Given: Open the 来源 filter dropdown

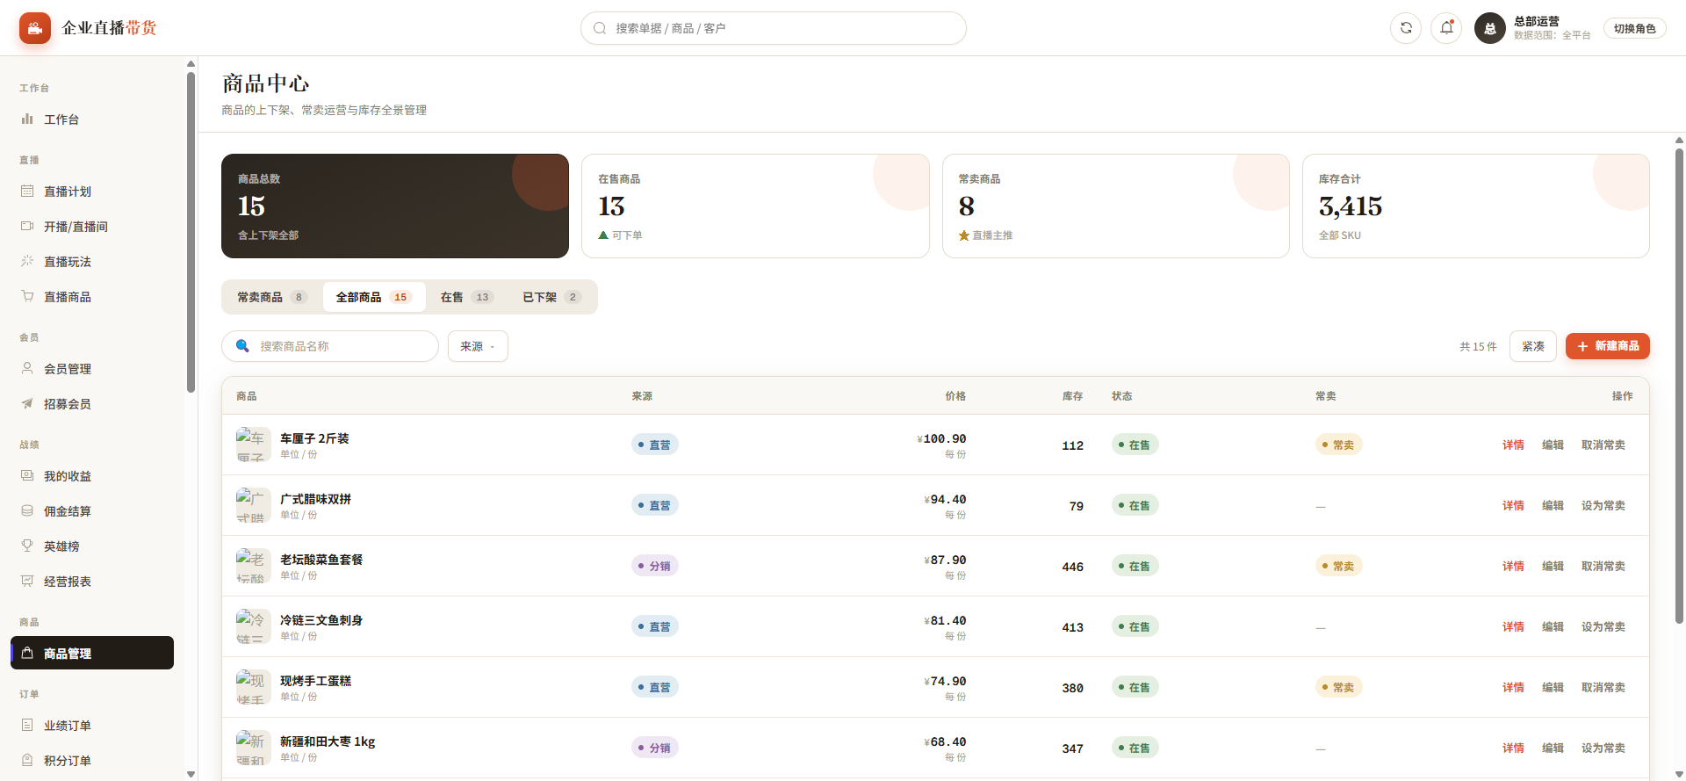Looking at the screenshot, I should [x=478, y=346].
